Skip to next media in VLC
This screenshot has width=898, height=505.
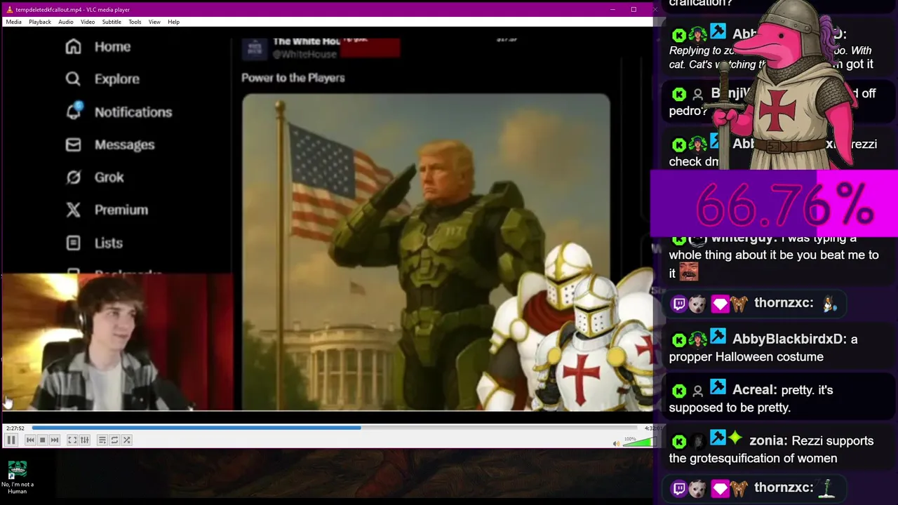[x=55, y=440]
